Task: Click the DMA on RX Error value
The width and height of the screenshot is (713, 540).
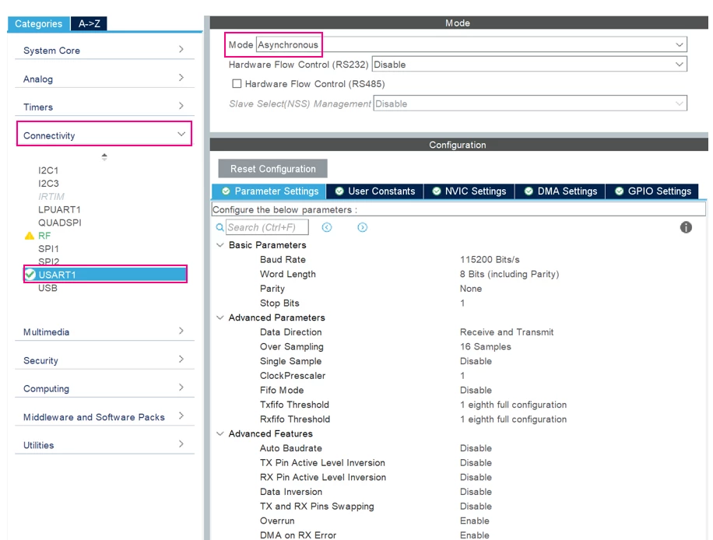Action: click(474, 535)
